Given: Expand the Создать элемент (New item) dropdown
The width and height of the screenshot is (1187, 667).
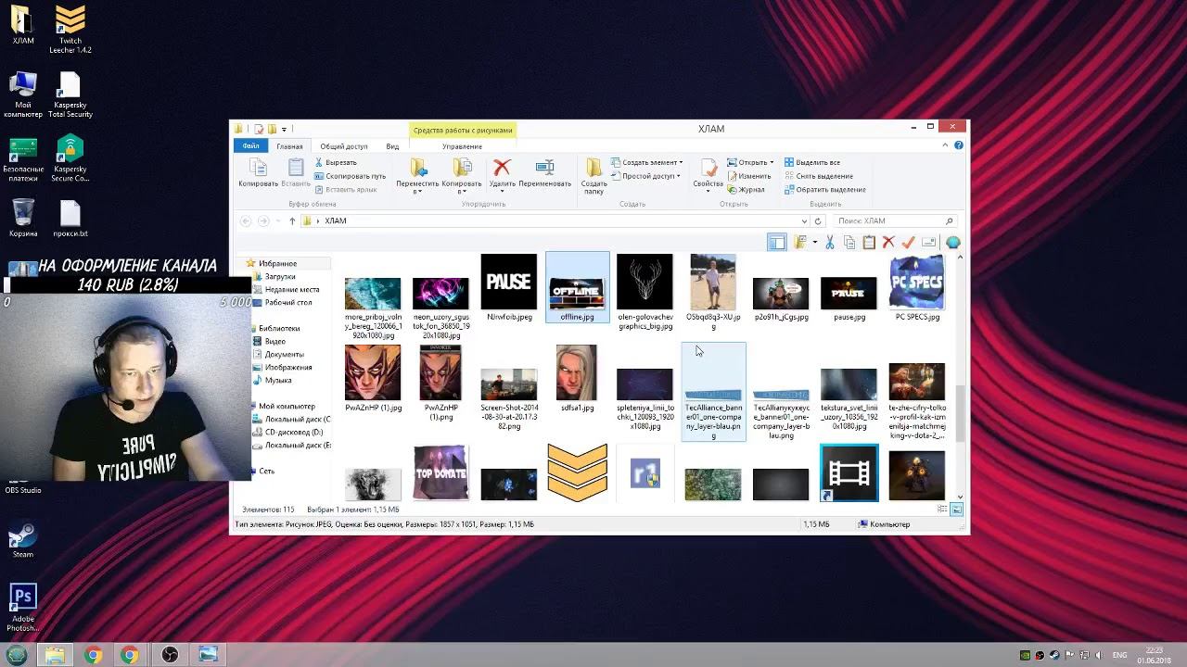Looking at the screenshot, I should pos(646,162).
